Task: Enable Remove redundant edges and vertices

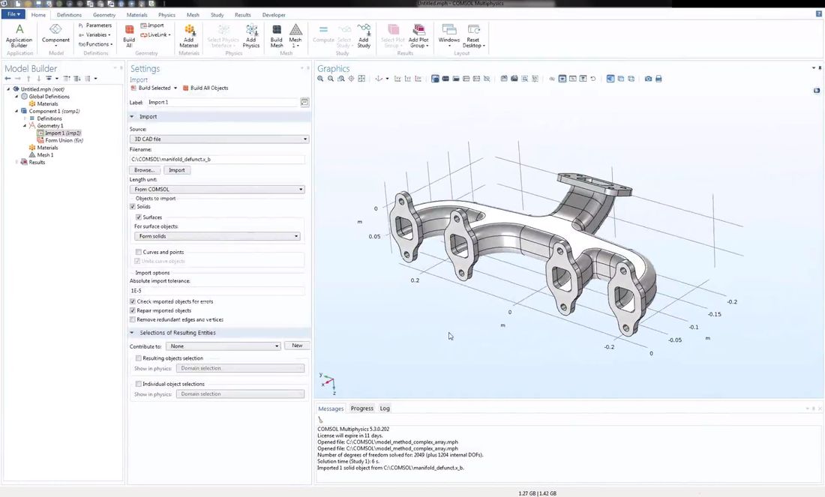Action: click(133, 320)
